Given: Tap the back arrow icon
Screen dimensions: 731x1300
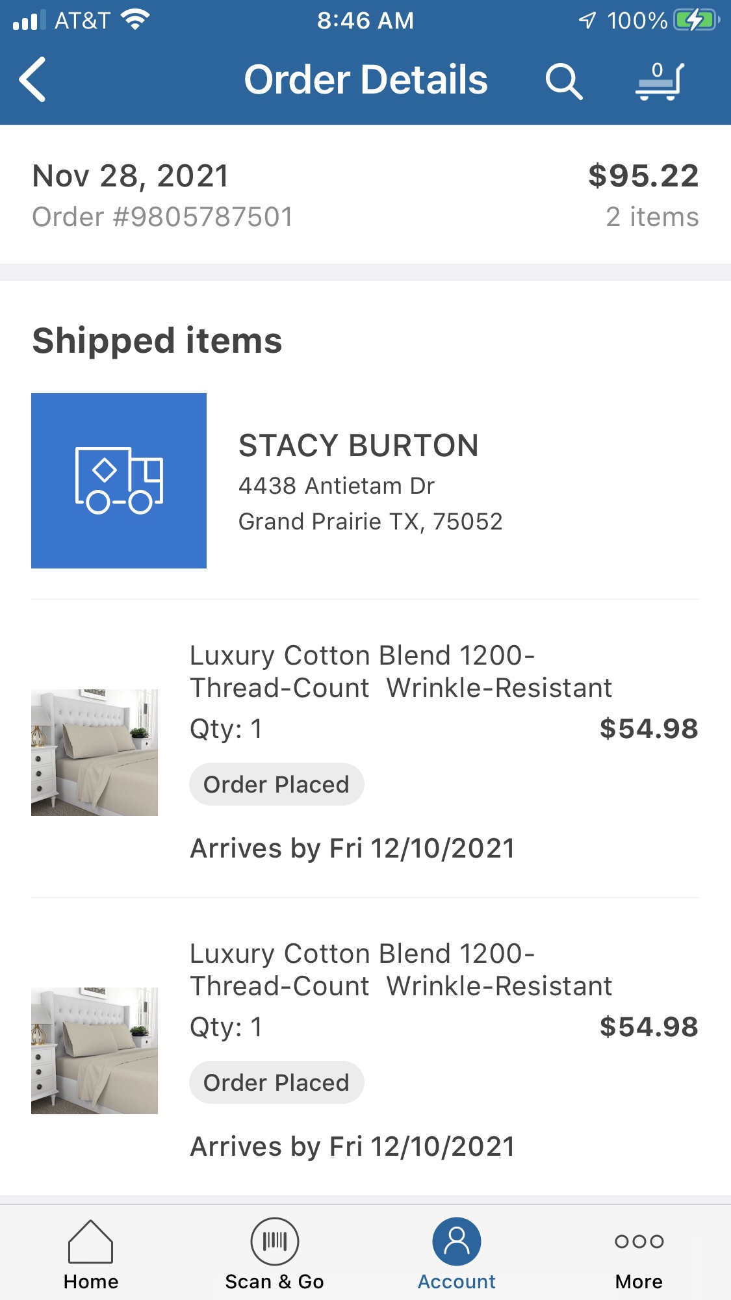Looking at the screenshot, I should pyautogui.click(x=32, y=80).
